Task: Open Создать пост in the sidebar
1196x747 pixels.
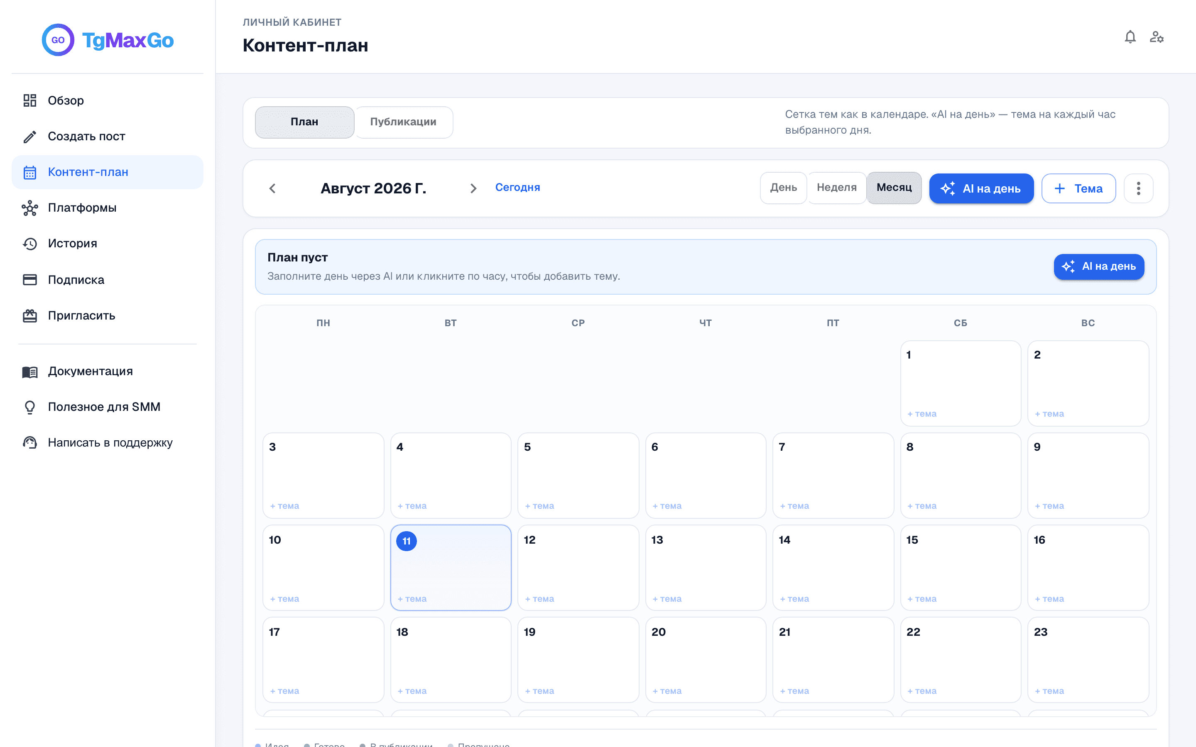Action: click(x=107, y=137)
